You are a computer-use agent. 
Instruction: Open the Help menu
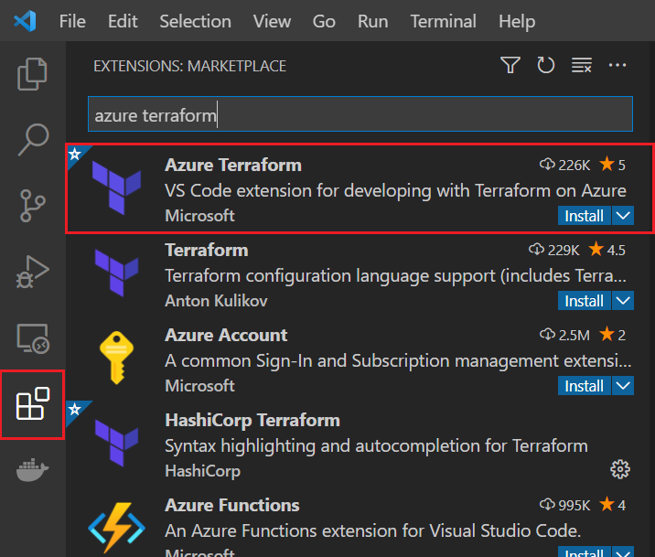[517, 21]
